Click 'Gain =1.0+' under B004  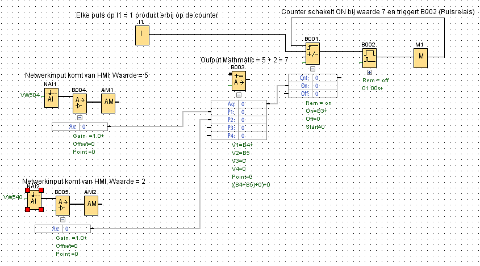tap(89, 136)
